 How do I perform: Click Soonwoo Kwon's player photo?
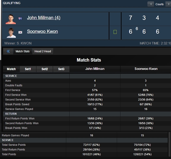click(11, 33)
